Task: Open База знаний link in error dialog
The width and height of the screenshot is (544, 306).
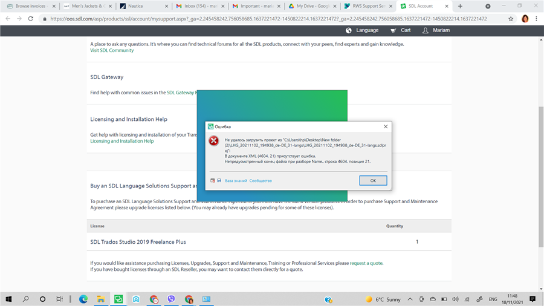Action: pyautogui.click(x=236, y=181)
